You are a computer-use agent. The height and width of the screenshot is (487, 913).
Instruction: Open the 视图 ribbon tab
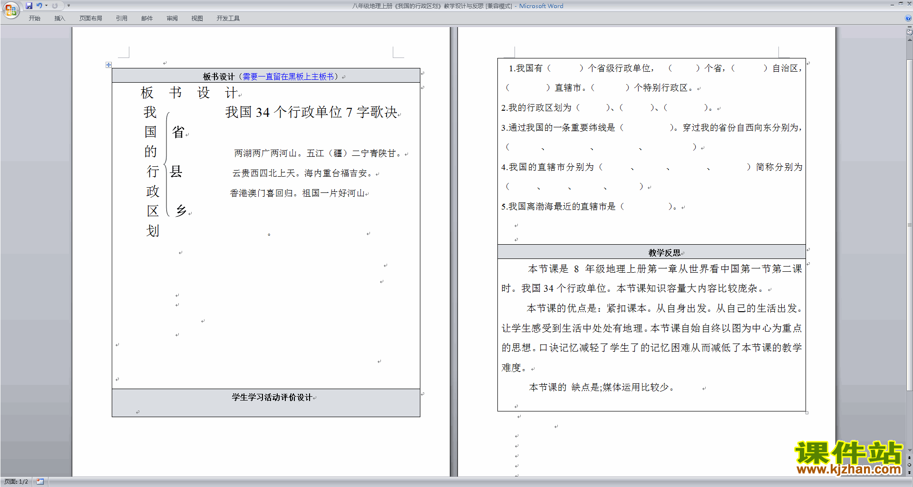197,19
